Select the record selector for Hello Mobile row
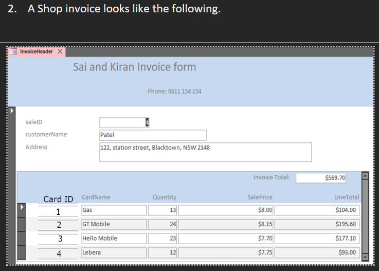 (22, 239)
